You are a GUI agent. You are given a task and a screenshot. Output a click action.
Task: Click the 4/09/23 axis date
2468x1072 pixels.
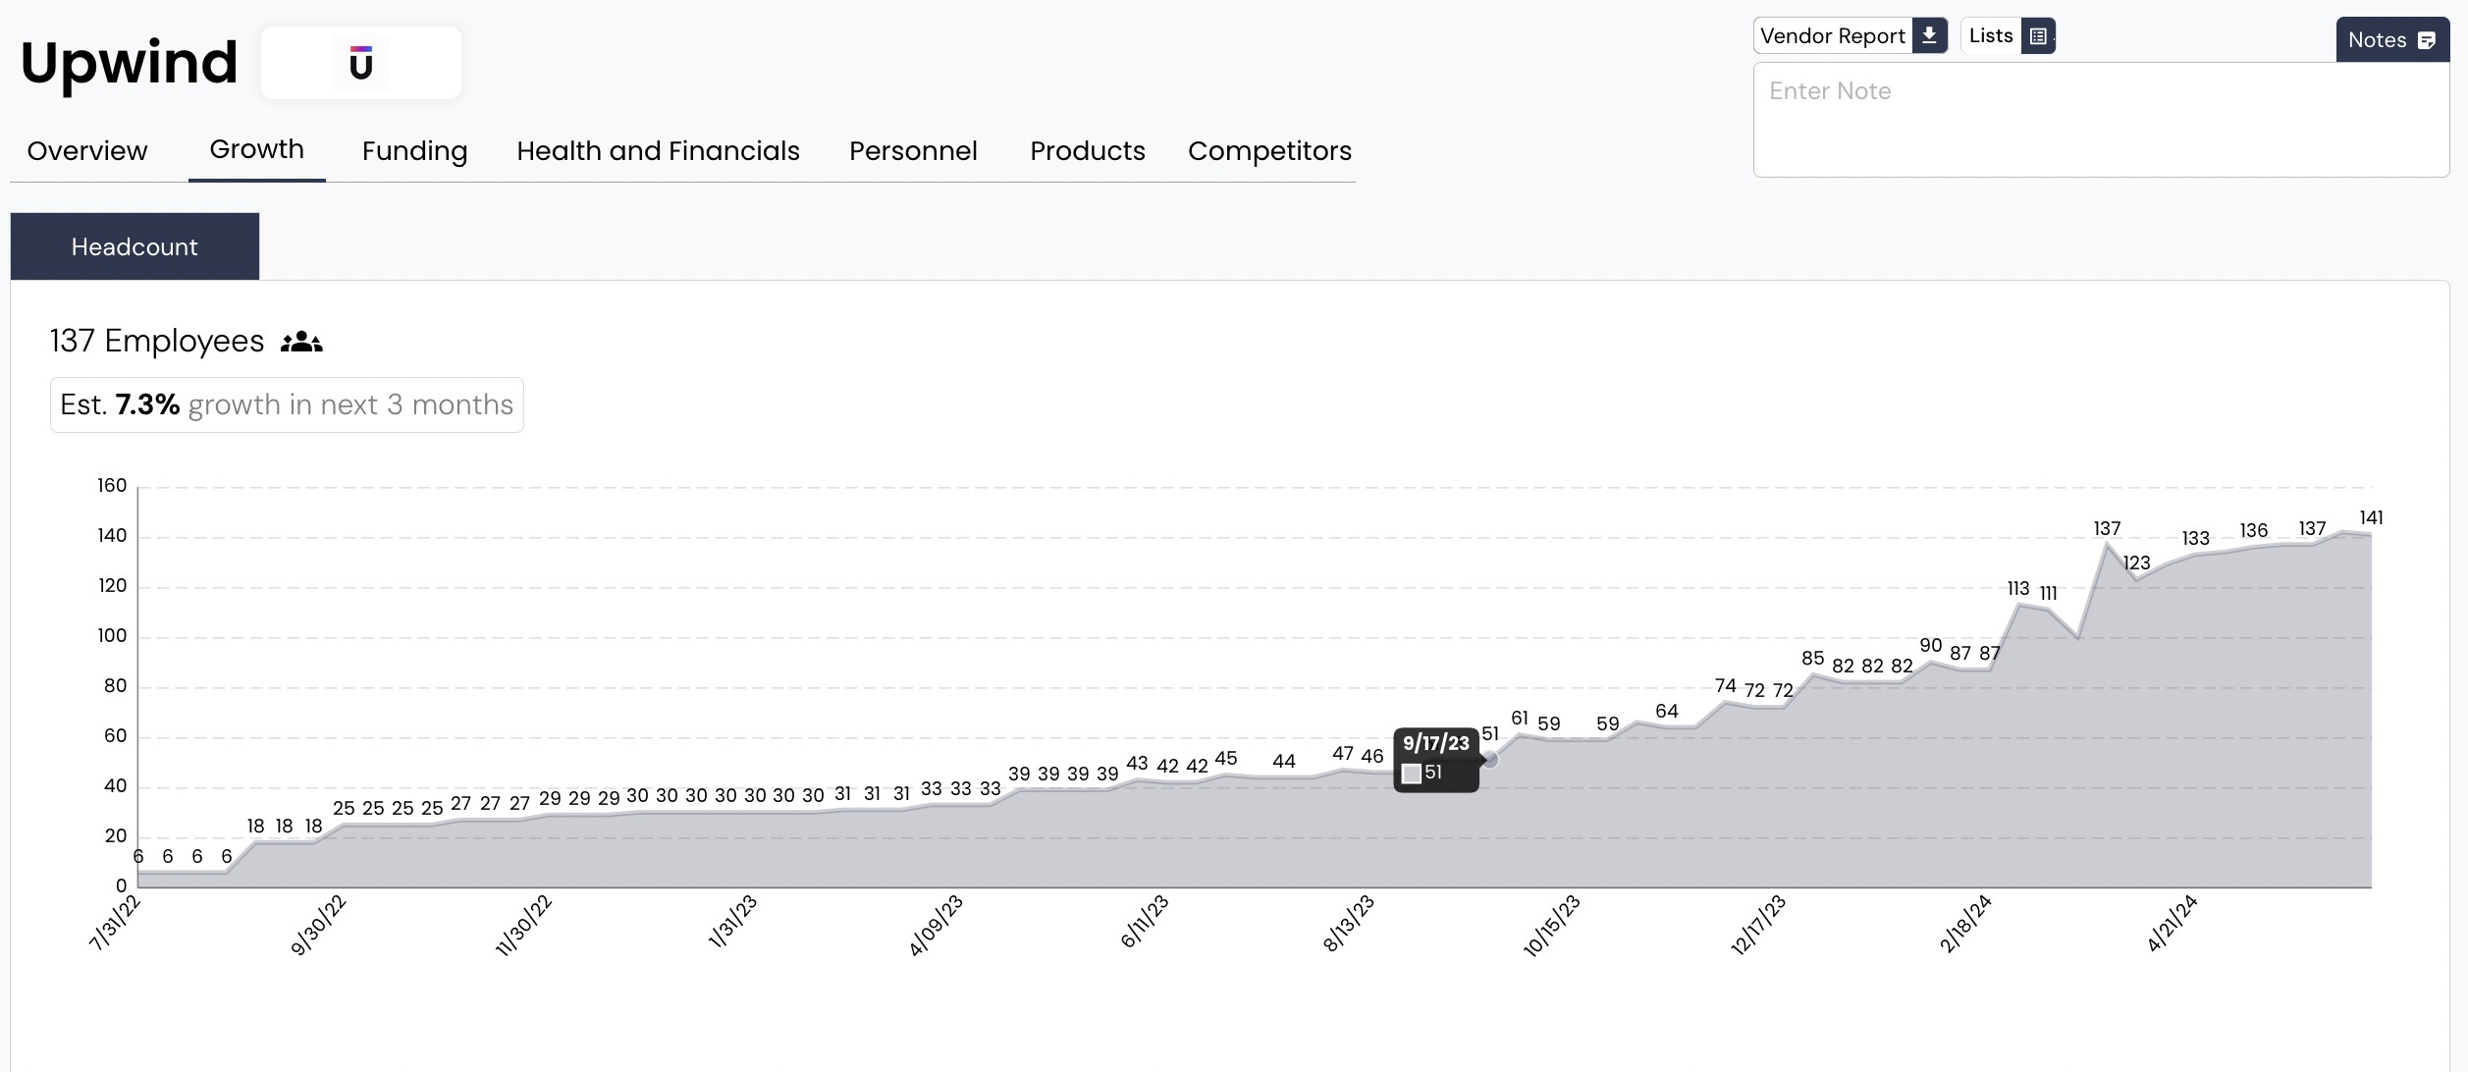936,925
